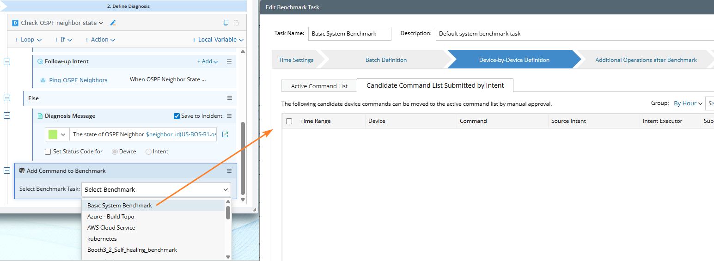Image resolution: width=714 pixels, height=261 pixels.
Task: Select the Intent radio button
Action: point(148,152)
